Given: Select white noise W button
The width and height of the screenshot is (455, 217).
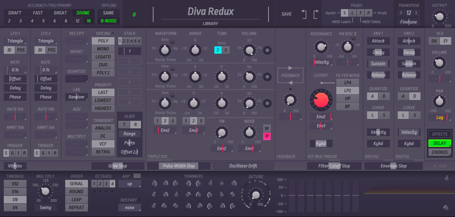Looking at the screenshot, I should [x=267, y=128].
